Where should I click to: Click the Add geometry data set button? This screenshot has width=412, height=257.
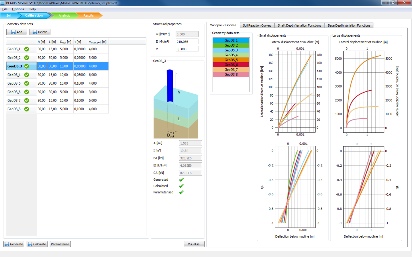pyautogui.click(x=17, y=32)
